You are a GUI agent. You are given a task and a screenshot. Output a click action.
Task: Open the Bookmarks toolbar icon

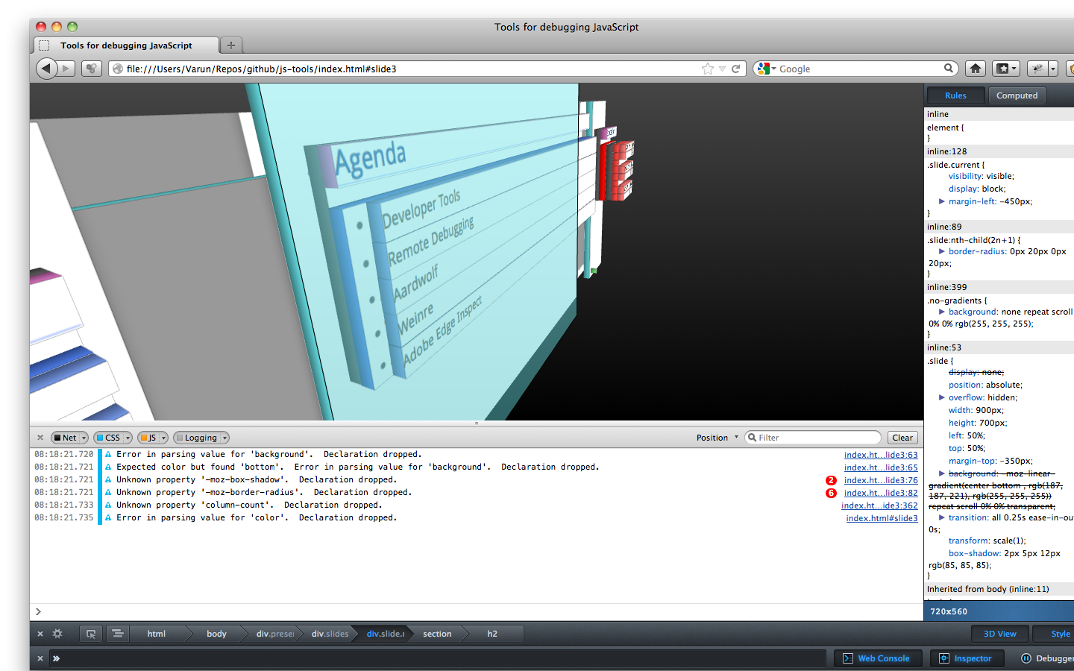click(x=1006, y=69)
